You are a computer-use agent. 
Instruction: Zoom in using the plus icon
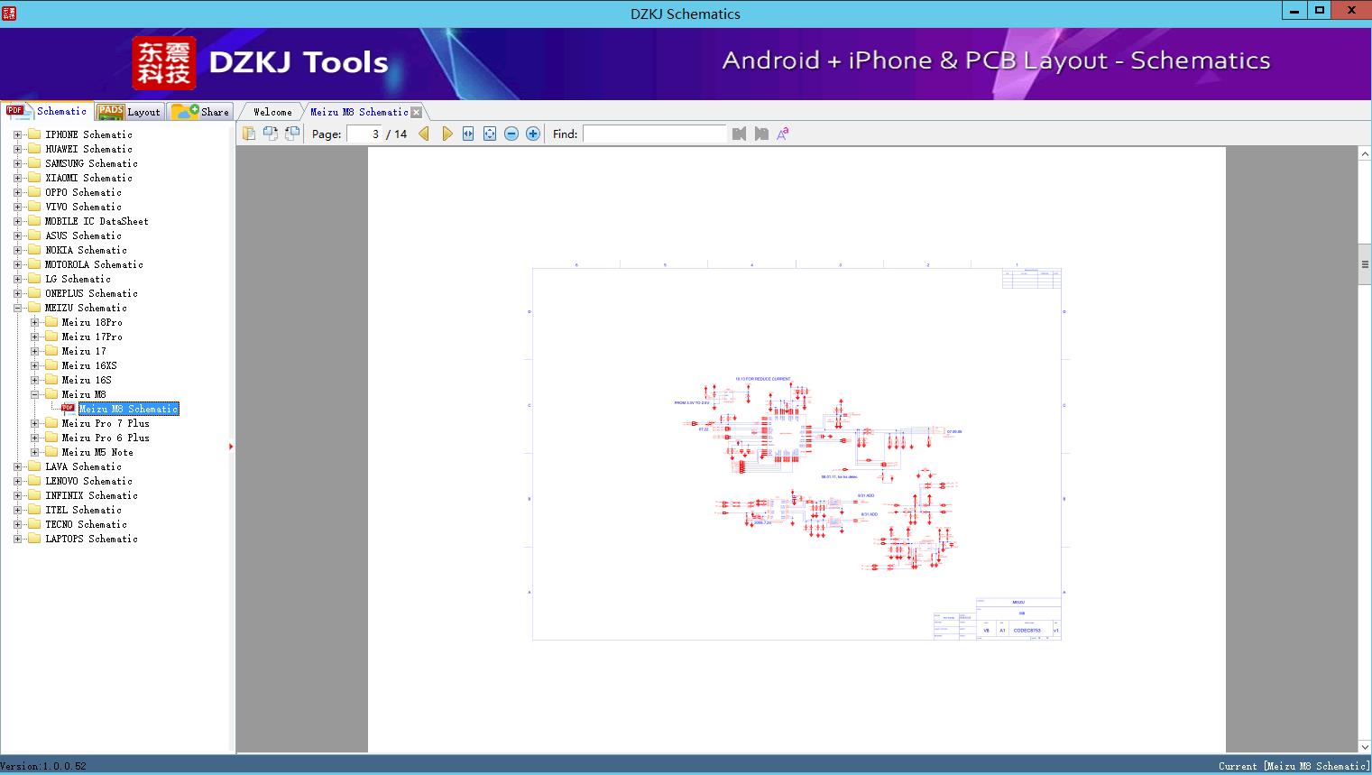point(532,133)
